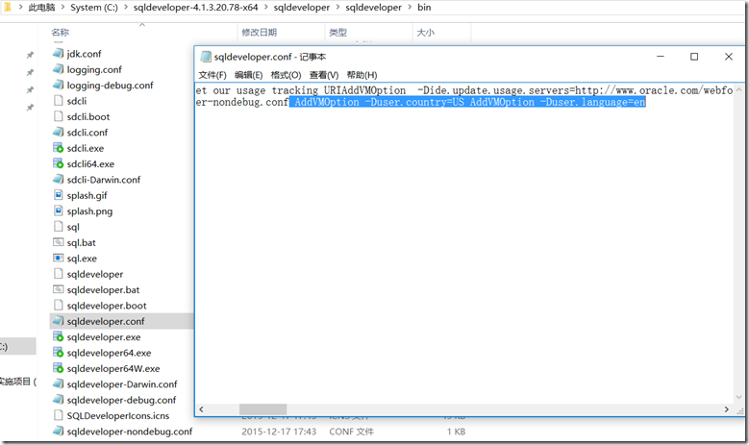This screenshot has height=445, width=749.
Task: Open the 帮助(H) menu in Notepad
Action: (362, 75)
